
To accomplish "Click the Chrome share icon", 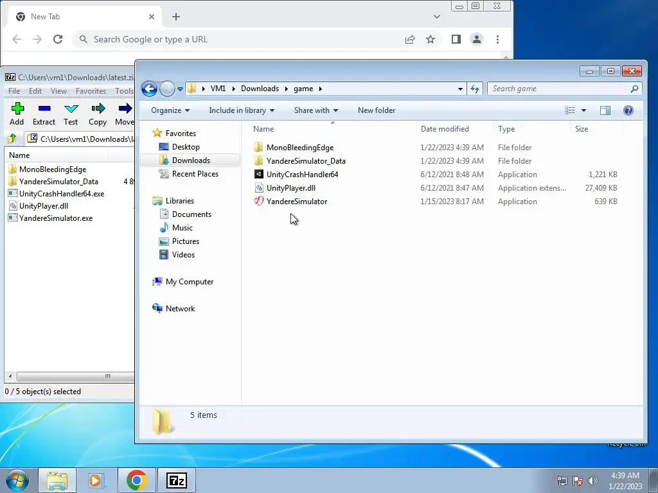I will click(x=410, y=39).
